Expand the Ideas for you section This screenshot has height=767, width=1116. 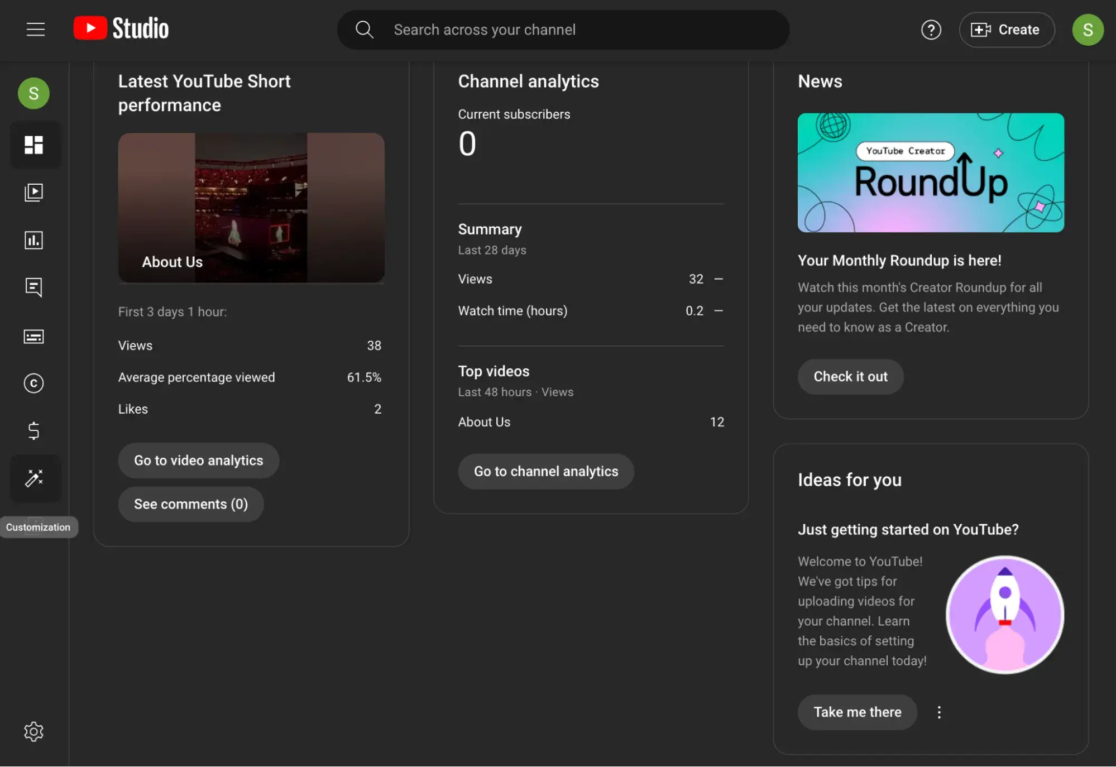(939, 712)
